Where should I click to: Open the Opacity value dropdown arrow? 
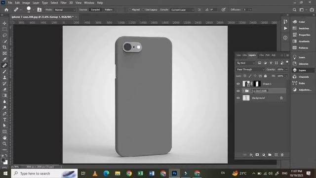point(286,69)
